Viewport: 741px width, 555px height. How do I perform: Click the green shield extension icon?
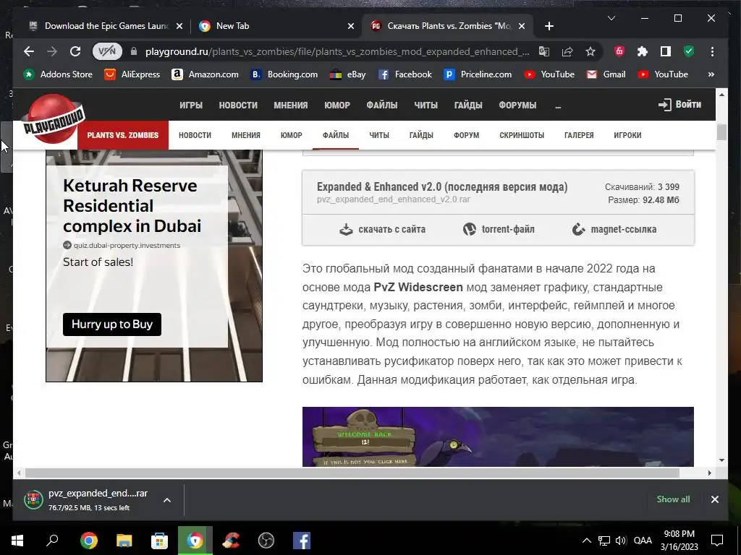[689, 51]
